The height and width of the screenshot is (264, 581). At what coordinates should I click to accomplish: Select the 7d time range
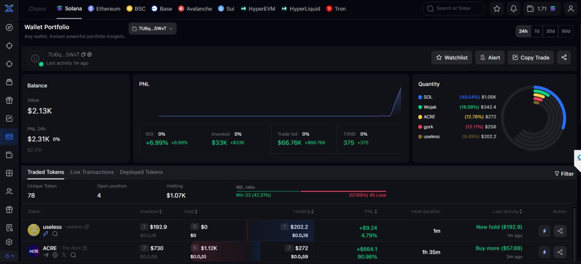(536, 31)
